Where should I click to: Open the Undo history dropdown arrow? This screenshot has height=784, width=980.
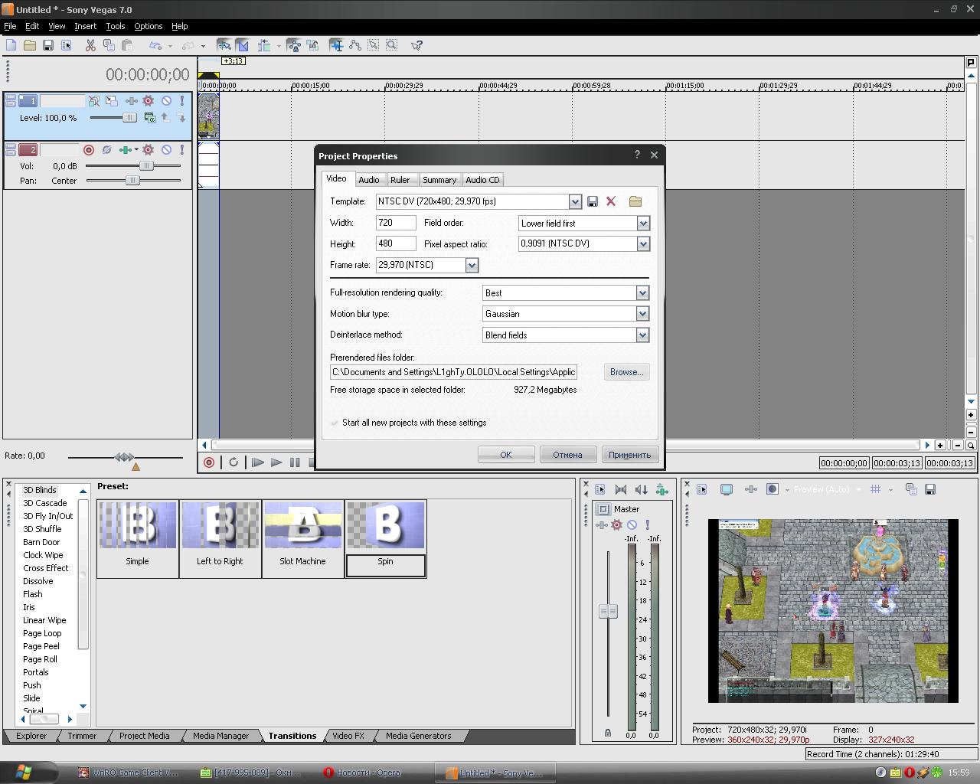pos(170,46)
